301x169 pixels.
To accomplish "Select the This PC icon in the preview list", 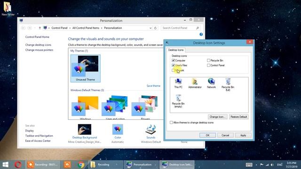I will [x=178, y=83].
